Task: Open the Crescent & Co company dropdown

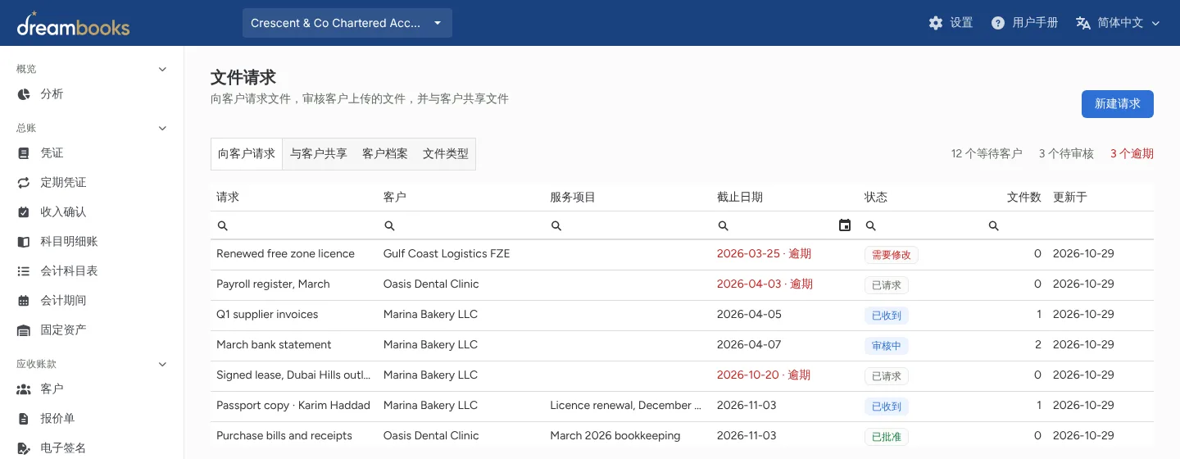Action: (x=347, y=23)
